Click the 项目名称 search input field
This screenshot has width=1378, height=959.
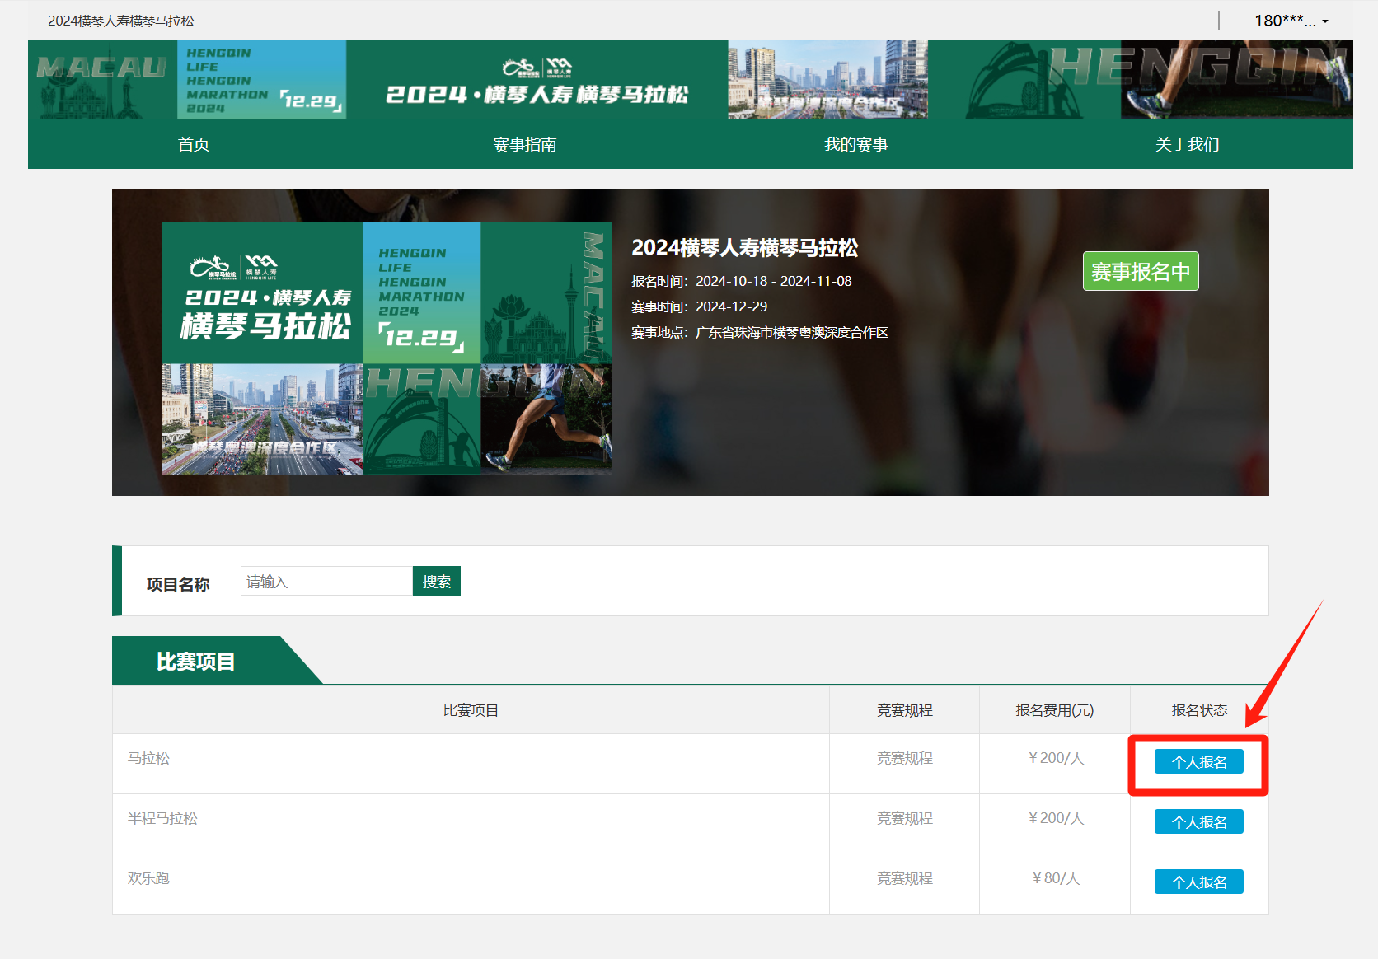[x=326, y=581]
